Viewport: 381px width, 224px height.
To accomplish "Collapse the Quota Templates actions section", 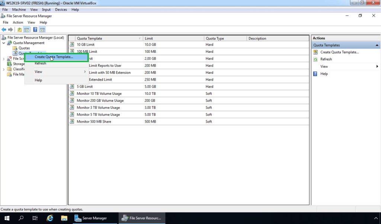I will (377, 45).
